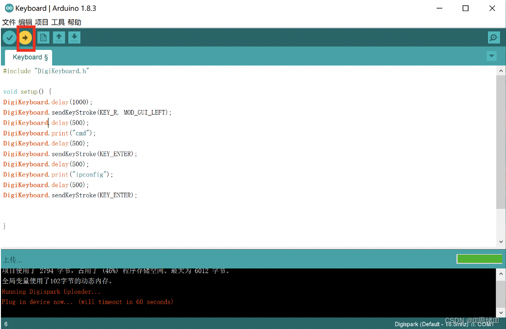
Task: Click the void setup() line
Action: [27, 91]
